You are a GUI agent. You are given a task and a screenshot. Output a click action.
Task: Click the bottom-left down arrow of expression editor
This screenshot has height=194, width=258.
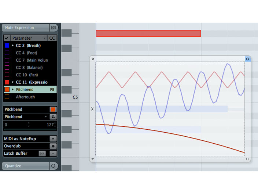tap(93, 159)
